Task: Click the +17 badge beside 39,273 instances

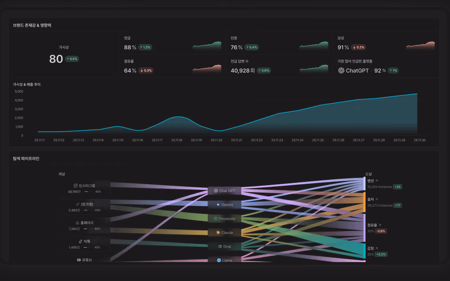Action: [x=398, y=205]
